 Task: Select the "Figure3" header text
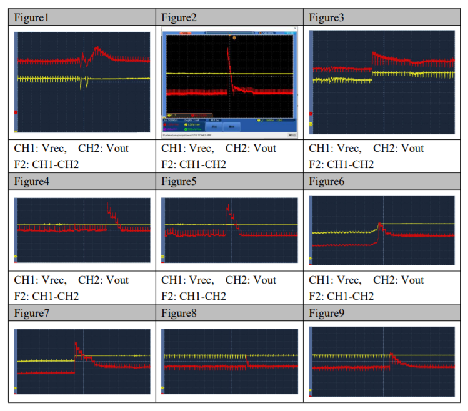point(326,17)
